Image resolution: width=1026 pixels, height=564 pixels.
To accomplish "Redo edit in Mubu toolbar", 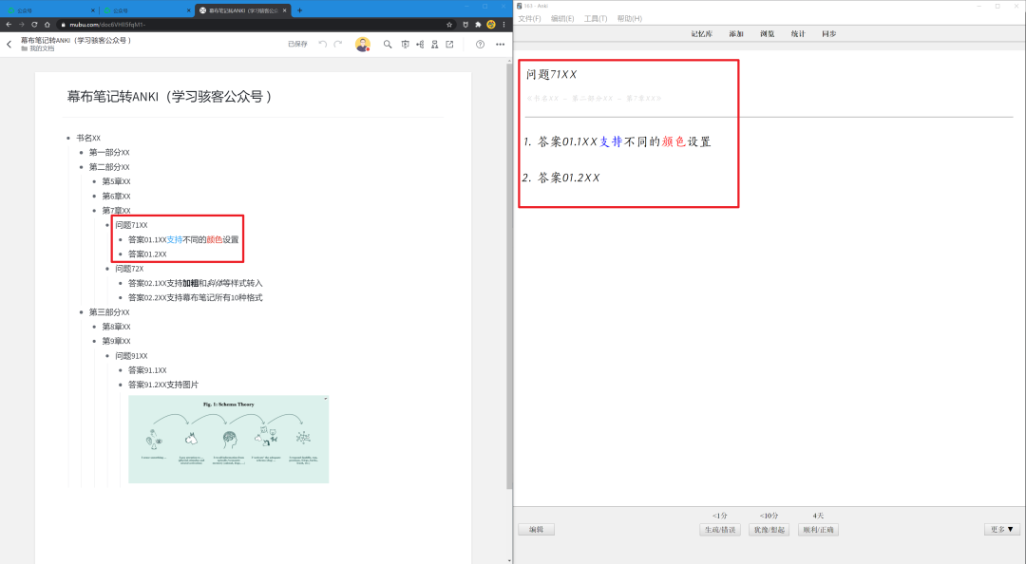I will 337,44.
